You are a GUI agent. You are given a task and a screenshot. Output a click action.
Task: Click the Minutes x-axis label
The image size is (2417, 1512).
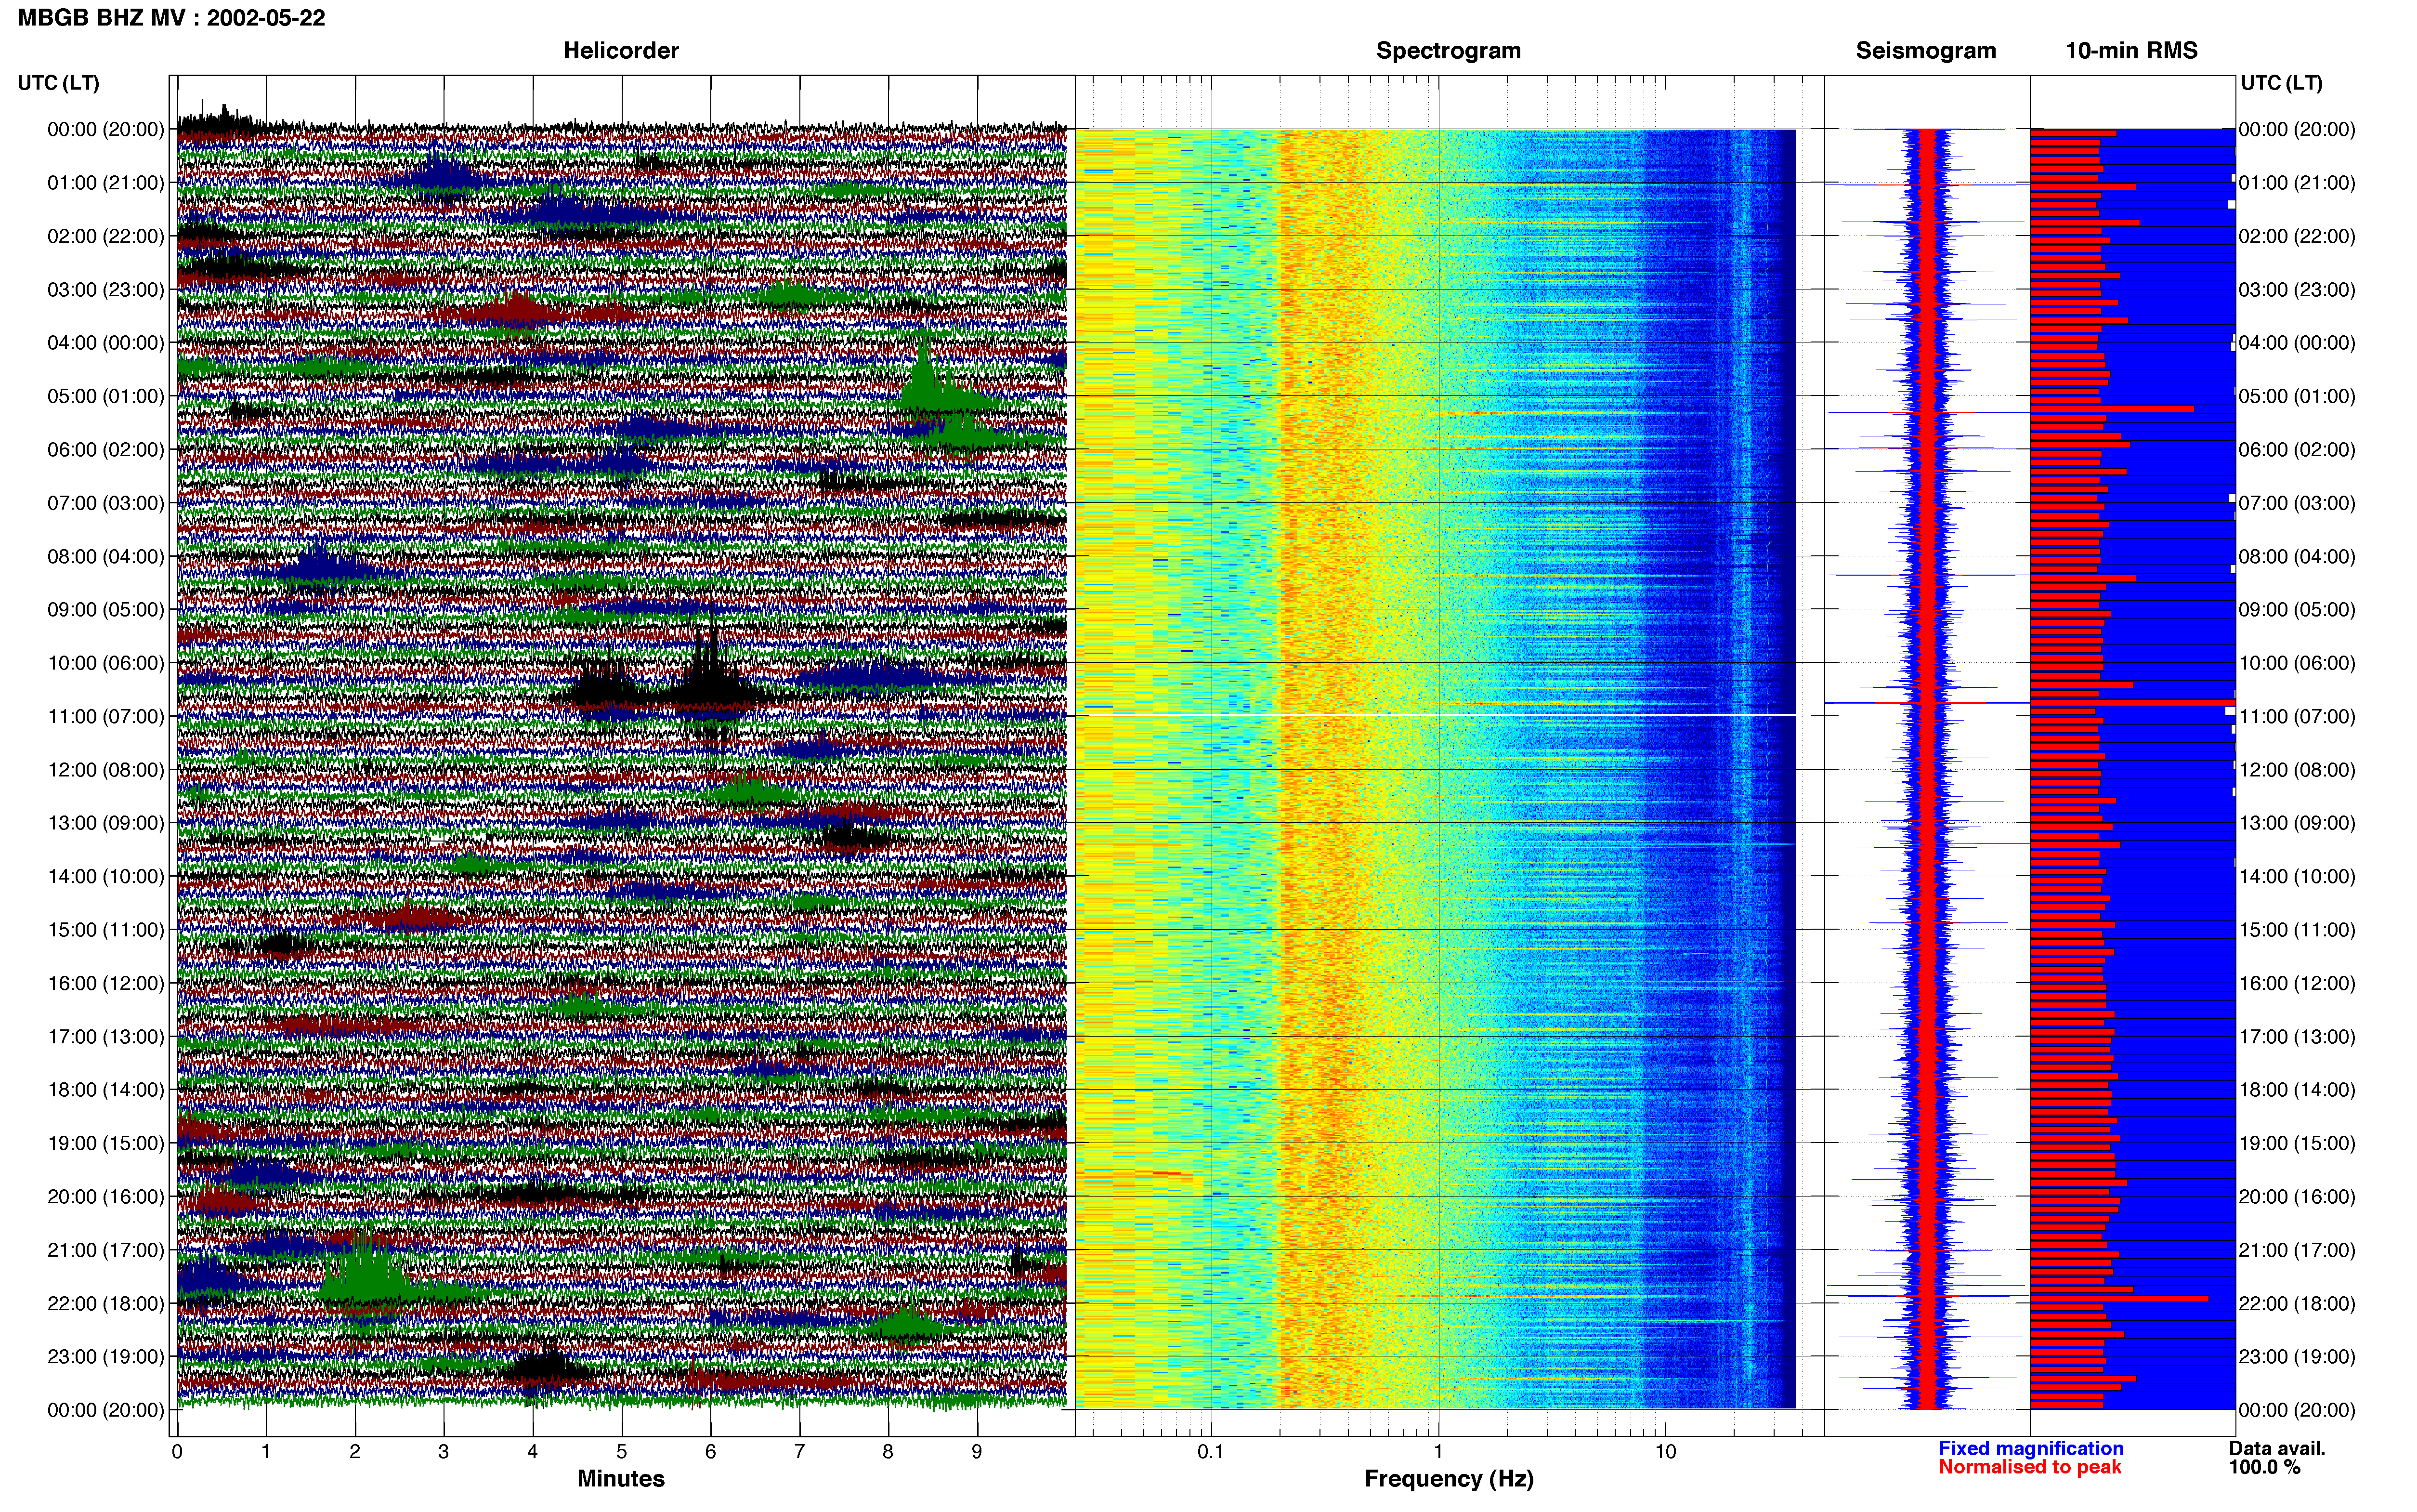click(x=620, y=1478)
